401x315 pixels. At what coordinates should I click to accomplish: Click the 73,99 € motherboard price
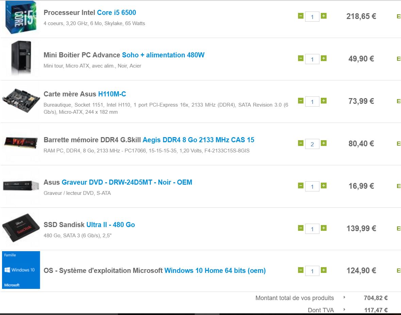(361, 101)
